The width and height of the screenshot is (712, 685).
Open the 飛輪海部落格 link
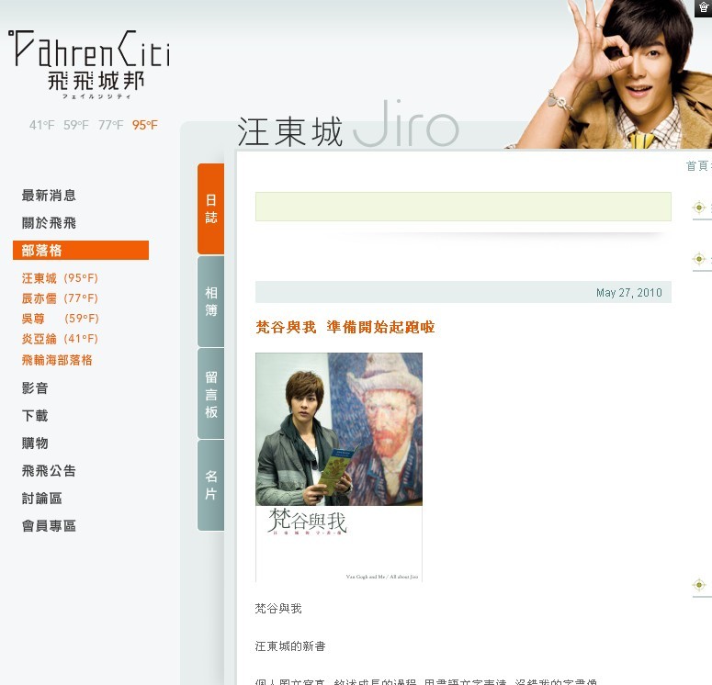coord(57,360)
